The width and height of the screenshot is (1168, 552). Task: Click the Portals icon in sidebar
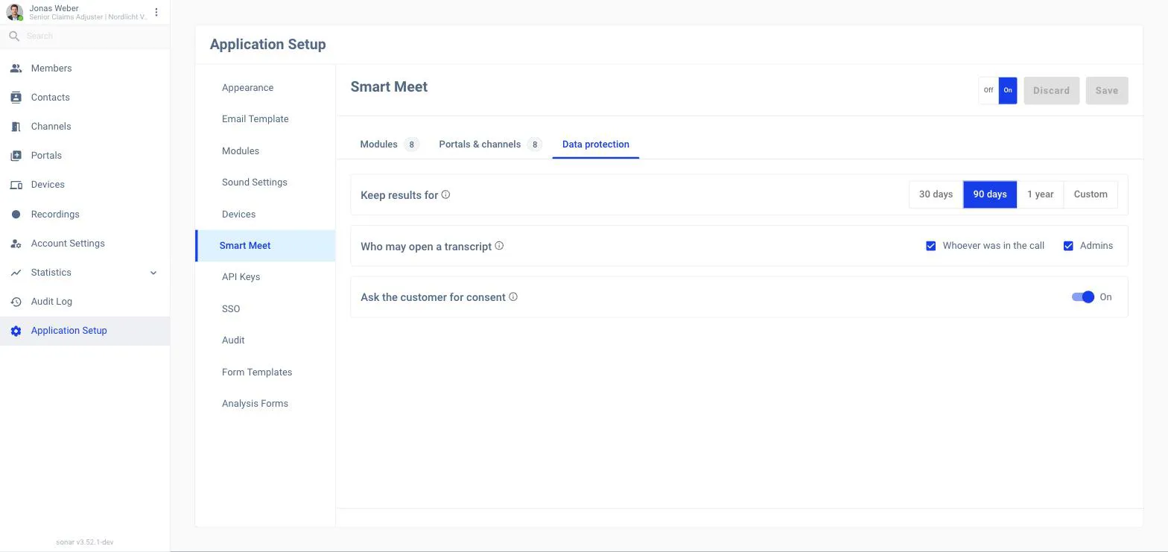pos(16,156)
